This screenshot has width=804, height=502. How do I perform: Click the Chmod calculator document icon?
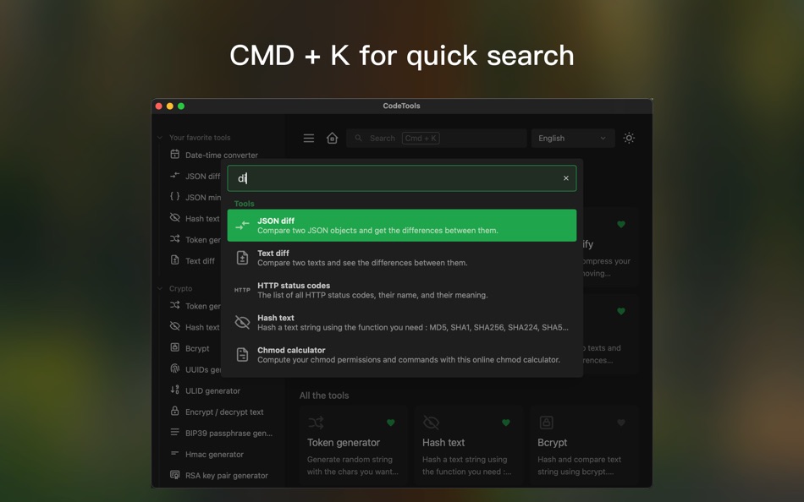coord(242,354)
